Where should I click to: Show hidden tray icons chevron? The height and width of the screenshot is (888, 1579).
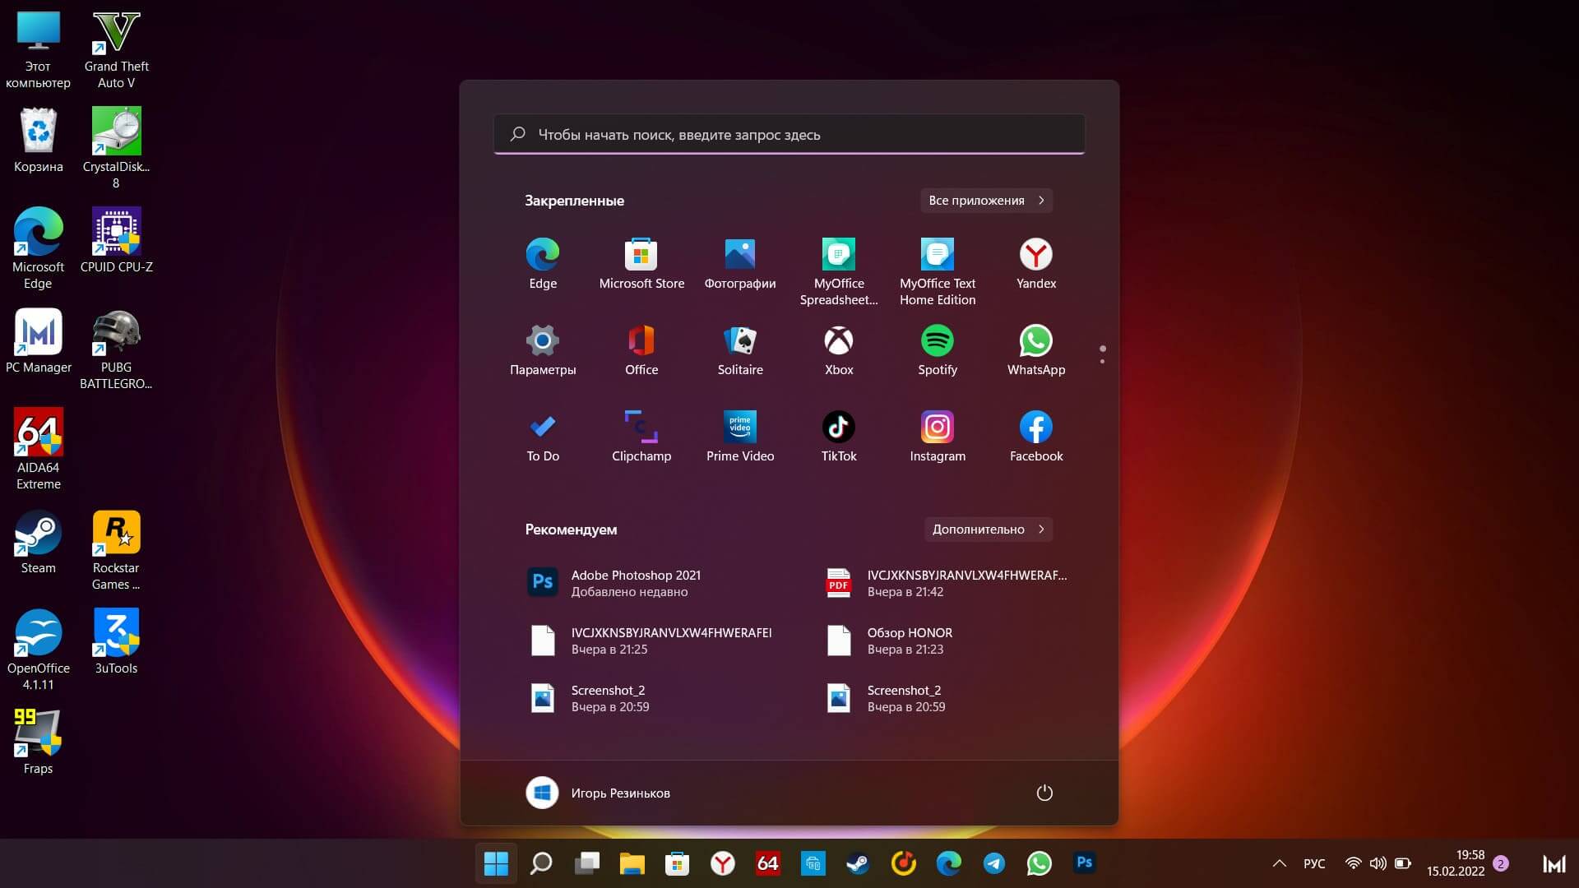pyautogui.click(x=1279, y=863)
